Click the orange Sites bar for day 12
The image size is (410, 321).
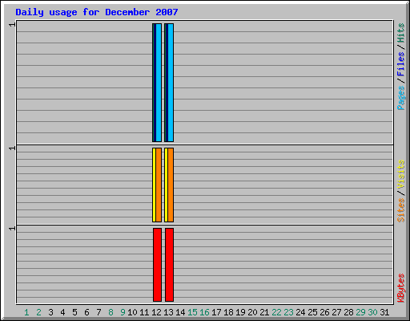point(159,185)
